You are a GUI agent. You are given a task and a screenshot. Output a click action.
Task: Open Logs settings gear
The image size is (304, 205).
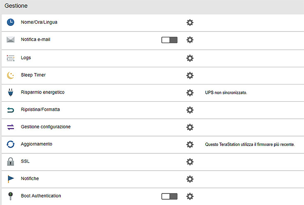click(x=190, y=58)
